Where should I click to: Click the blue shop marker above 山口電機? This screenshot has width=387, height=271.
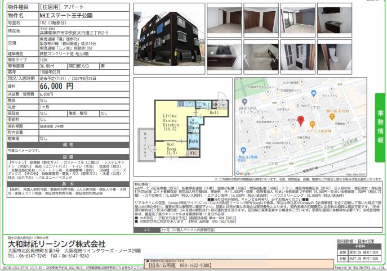(x=243, y=150)
